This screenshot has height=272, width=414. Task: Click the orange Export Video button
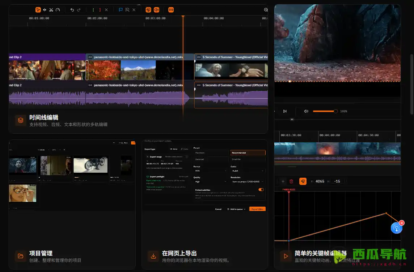click(x=257, y=209)
